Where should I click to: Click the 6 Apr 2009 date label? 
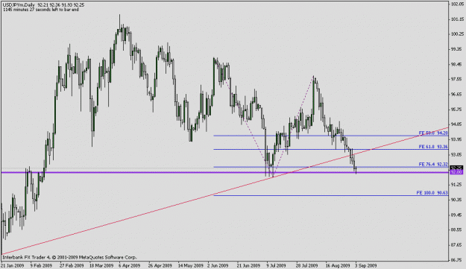coord(129,265)
